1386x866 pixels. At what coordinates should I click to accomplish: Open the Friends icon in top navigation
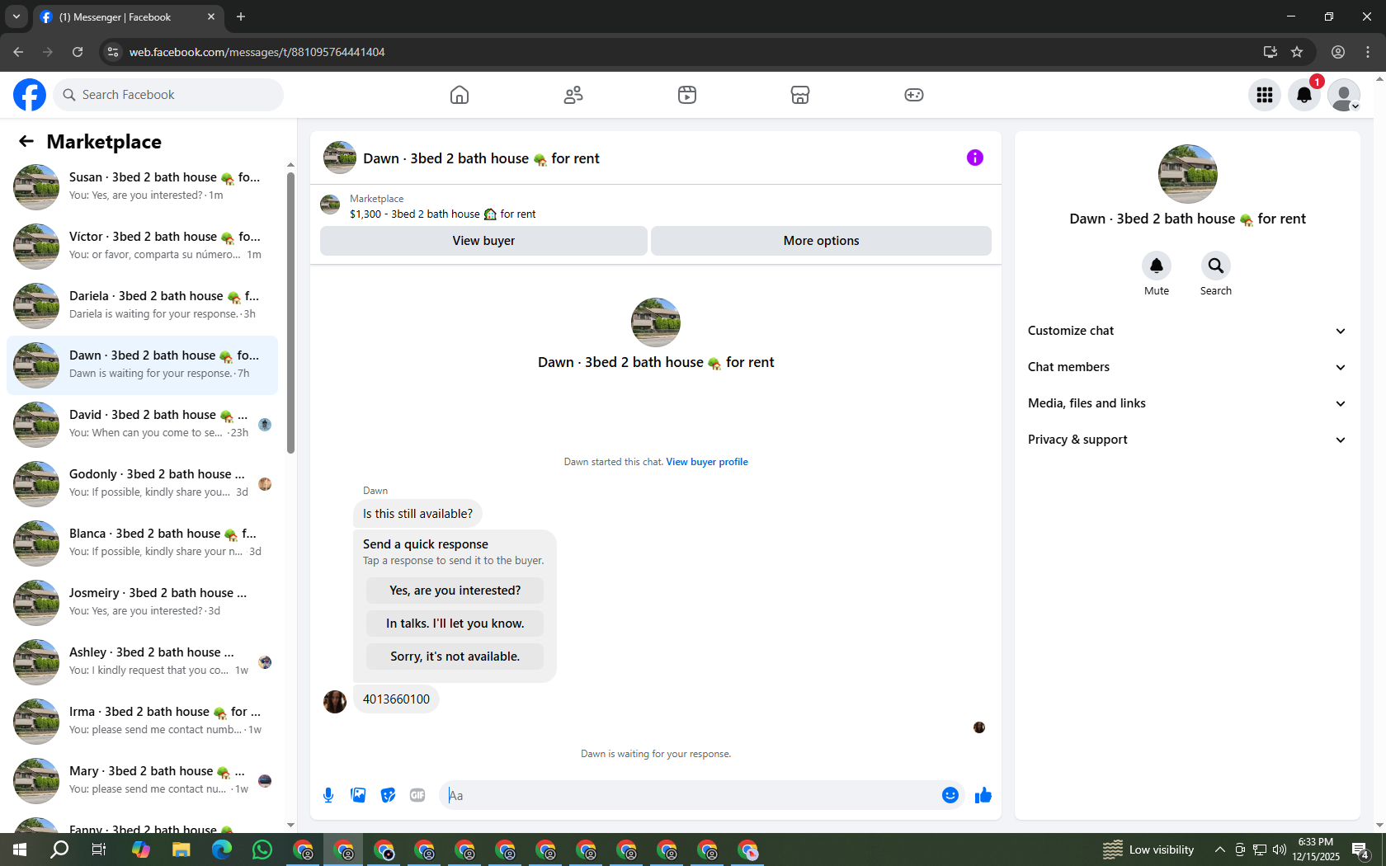pyautogui.click(x=573, y=95)
